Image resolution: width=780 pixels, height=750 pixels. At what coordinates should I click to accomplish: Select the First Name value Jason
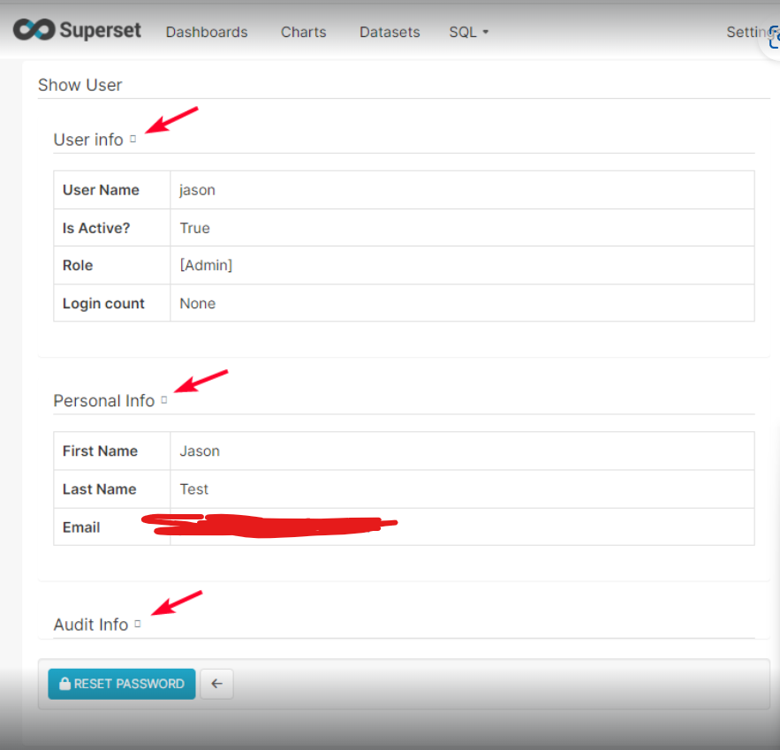[x=200, y=451]
